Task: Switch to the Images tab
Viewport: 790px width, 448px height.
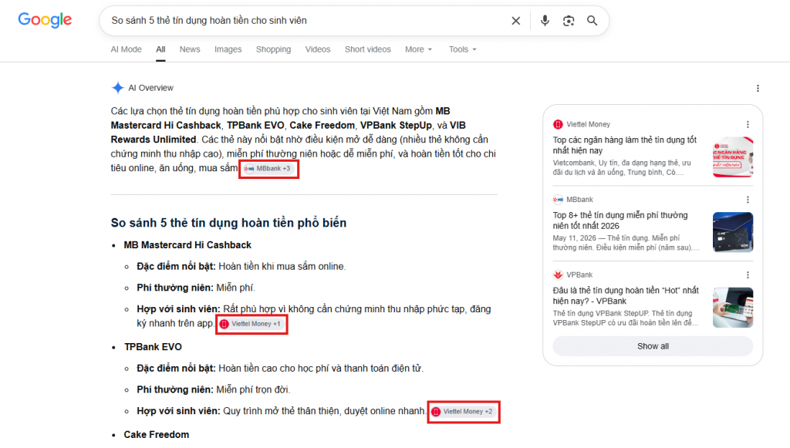Action: pos(228,49)
